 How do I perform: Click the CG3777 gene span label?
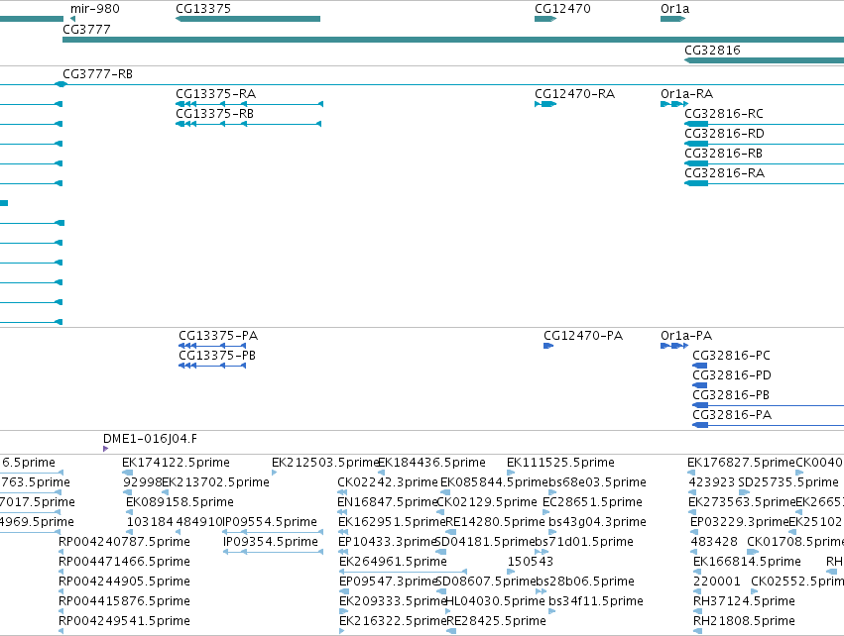(x=86, y=29)
